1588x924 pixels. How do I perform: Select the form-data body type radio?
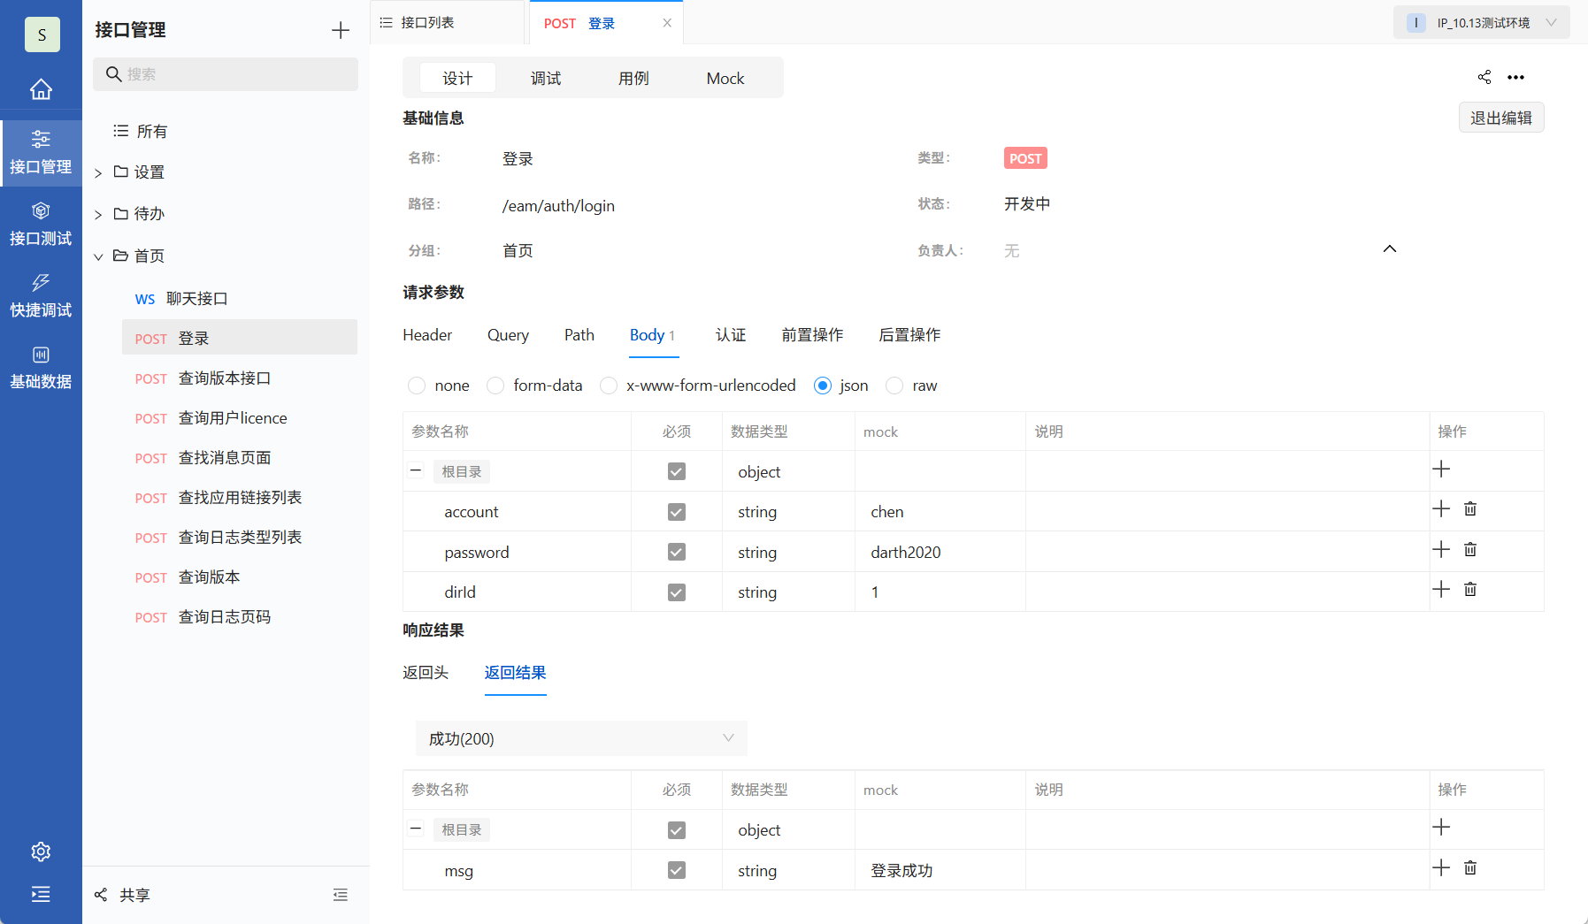[495, 386]
